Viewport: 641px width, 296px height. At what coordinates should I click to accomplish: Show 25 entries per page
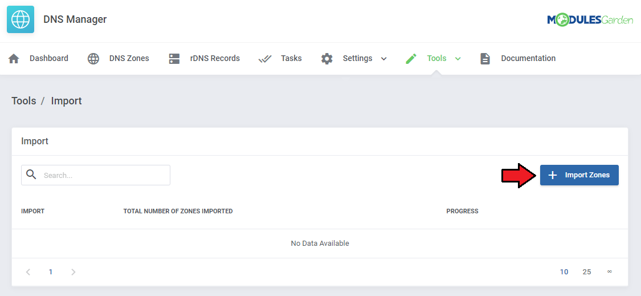(x=587, y=272)
